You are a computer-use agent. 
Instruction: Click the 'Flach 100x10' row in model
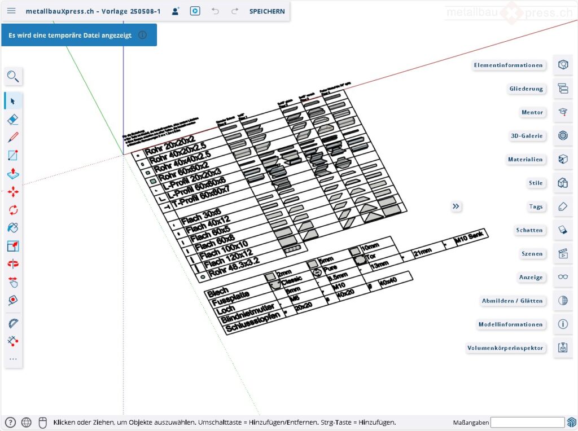pyautogui.click(x=224, y=249)
